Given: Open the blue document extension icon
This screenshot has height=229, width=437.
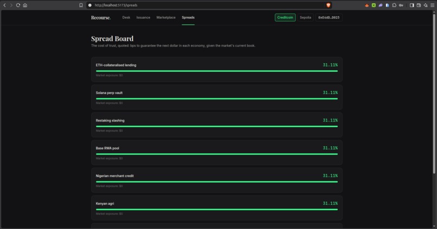Looking at the screenshot, I should point(388,5).
